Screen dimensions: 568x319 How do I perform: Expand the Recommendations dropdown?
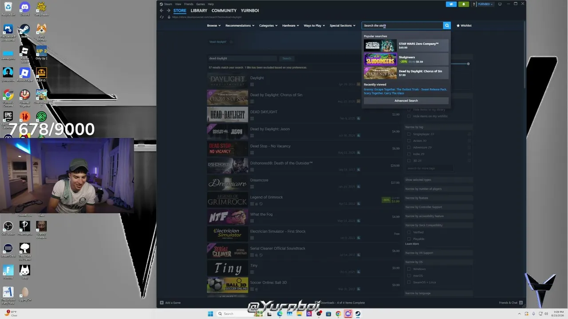tap(240, 26)
